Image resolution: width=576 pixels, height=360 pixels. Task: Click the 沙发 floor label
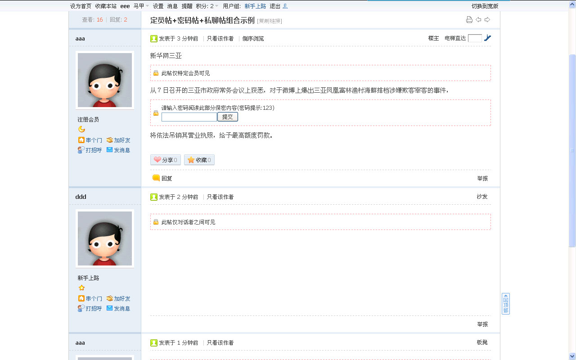[482, 197]
